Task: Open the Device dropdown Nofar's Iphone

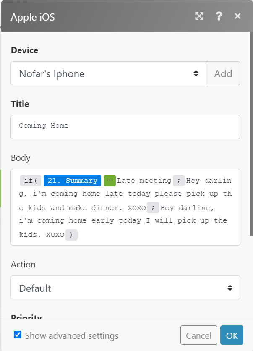Action: [x=108, y=73]
